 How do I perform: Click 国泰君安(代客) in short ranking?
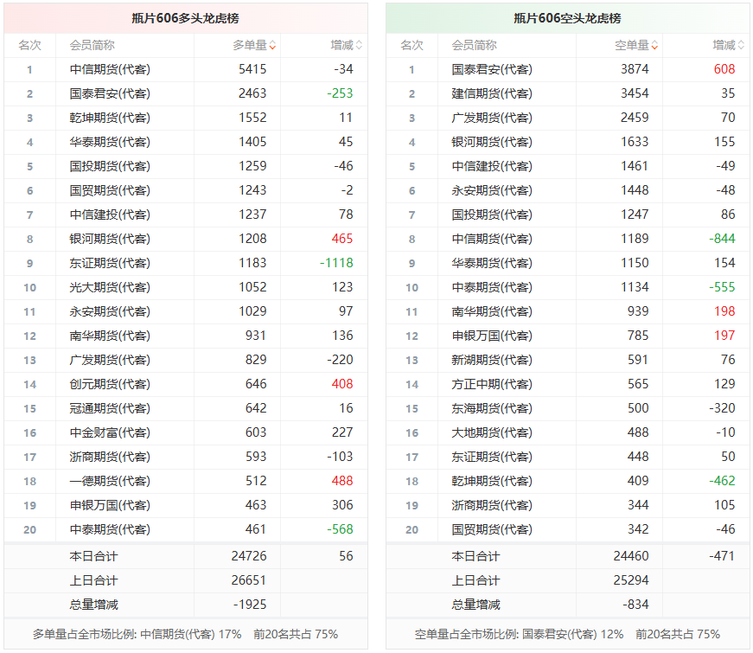492,70
